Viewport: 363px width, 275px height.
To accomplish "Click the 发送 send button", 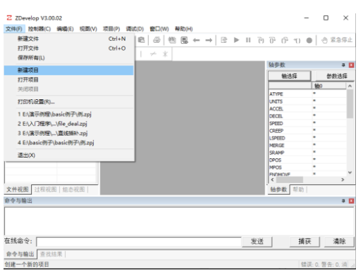I will [x=257, y=241].
